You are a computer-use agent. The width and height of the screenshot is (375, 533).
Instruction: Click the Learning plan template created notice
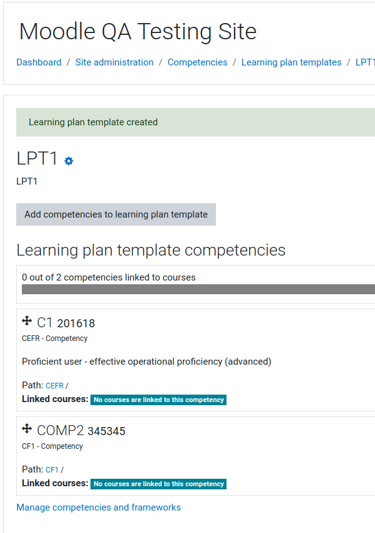pos(196,122)
